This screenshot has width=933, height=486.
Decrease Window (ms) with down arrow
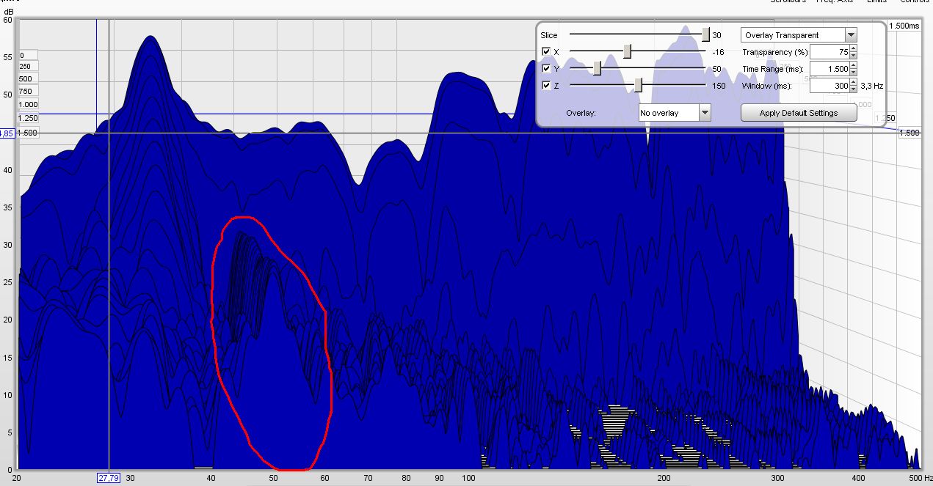click(x=853, y=89)
